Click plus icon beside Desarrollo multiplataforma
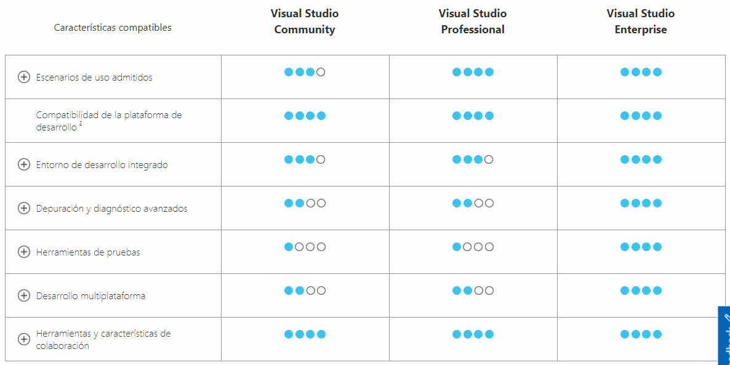 coord(24,295)
